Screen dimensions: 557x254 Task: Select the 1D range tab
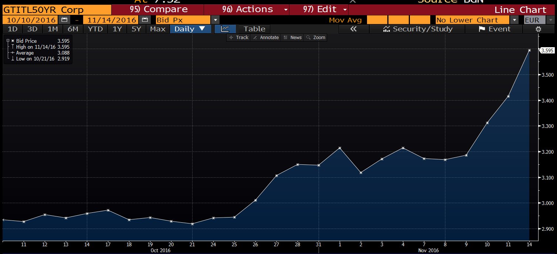point(12,29)
